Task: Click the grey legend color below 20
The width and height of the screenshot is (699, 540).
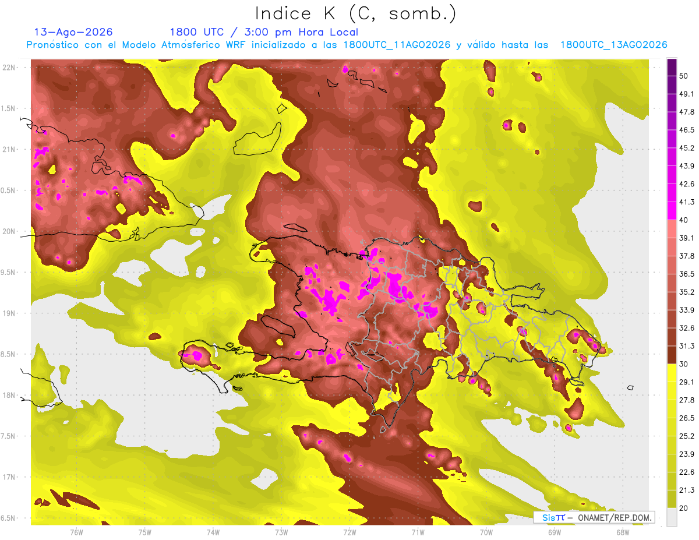Action: (672, 517)
